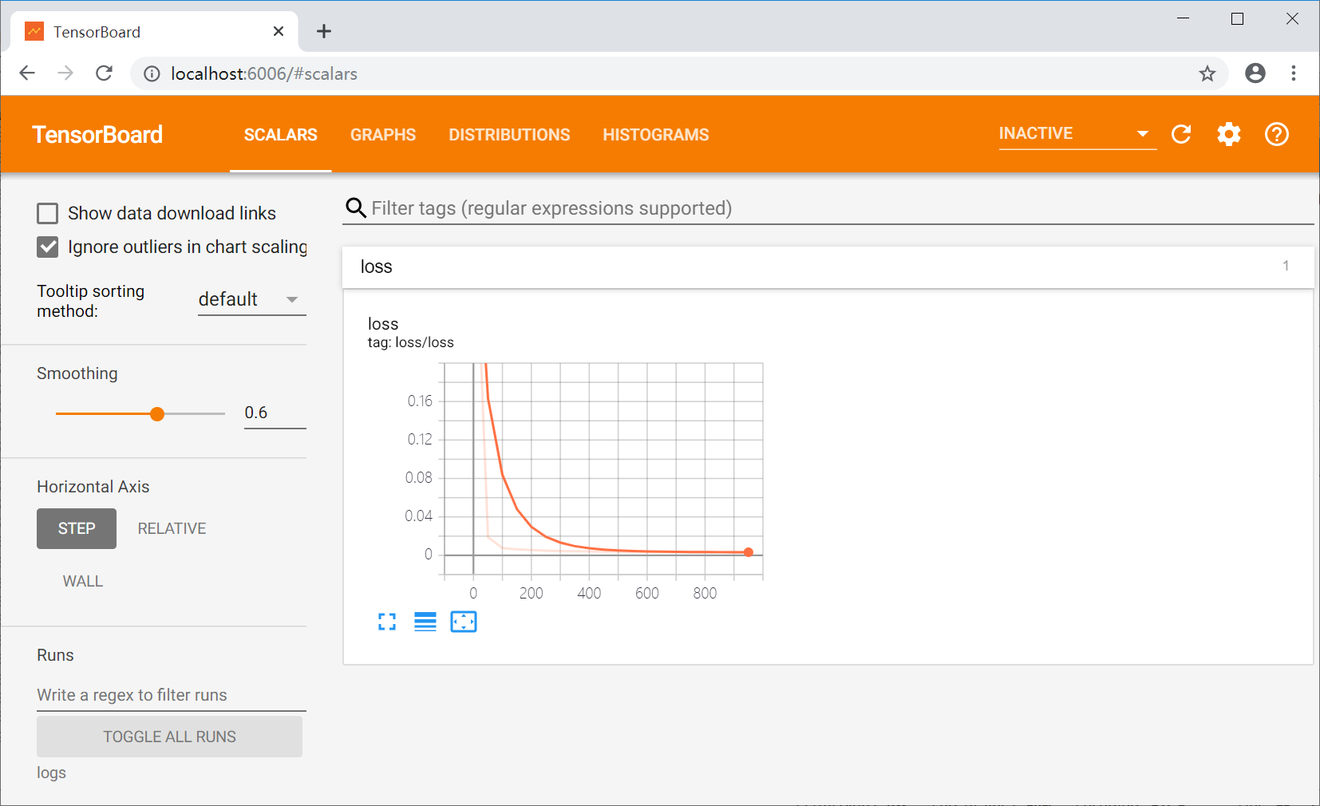
Task: Select RELATIVE horizontal axis
Action: [x=172, y=528]
